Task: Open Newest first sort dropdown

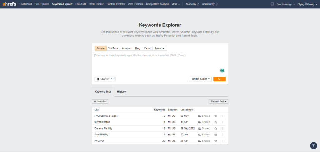Action: 218,102
